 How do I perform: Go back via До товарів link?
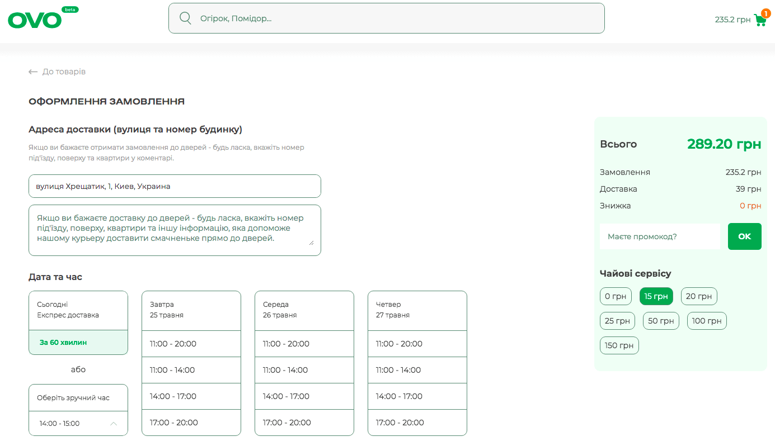pyautogui.click(x=64, y=72)
